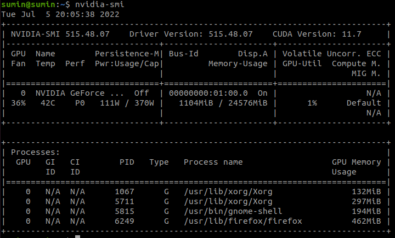Click /usr/lib/xorg/Xorg in PID 1067 row
The width and height of the screenshot is (395, 238).
tap(228, 191)
